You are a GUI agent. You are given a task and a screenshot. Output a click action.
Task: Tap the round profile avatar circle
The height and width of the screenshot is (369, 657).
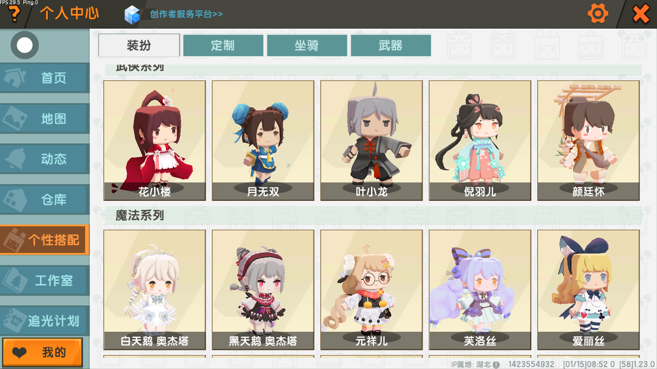point(25,45)
